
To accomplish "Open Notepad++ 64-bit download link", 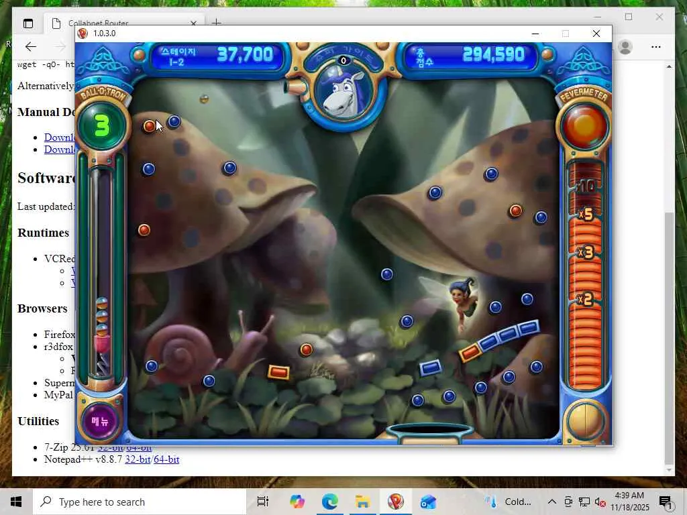I will click(166, 459).
